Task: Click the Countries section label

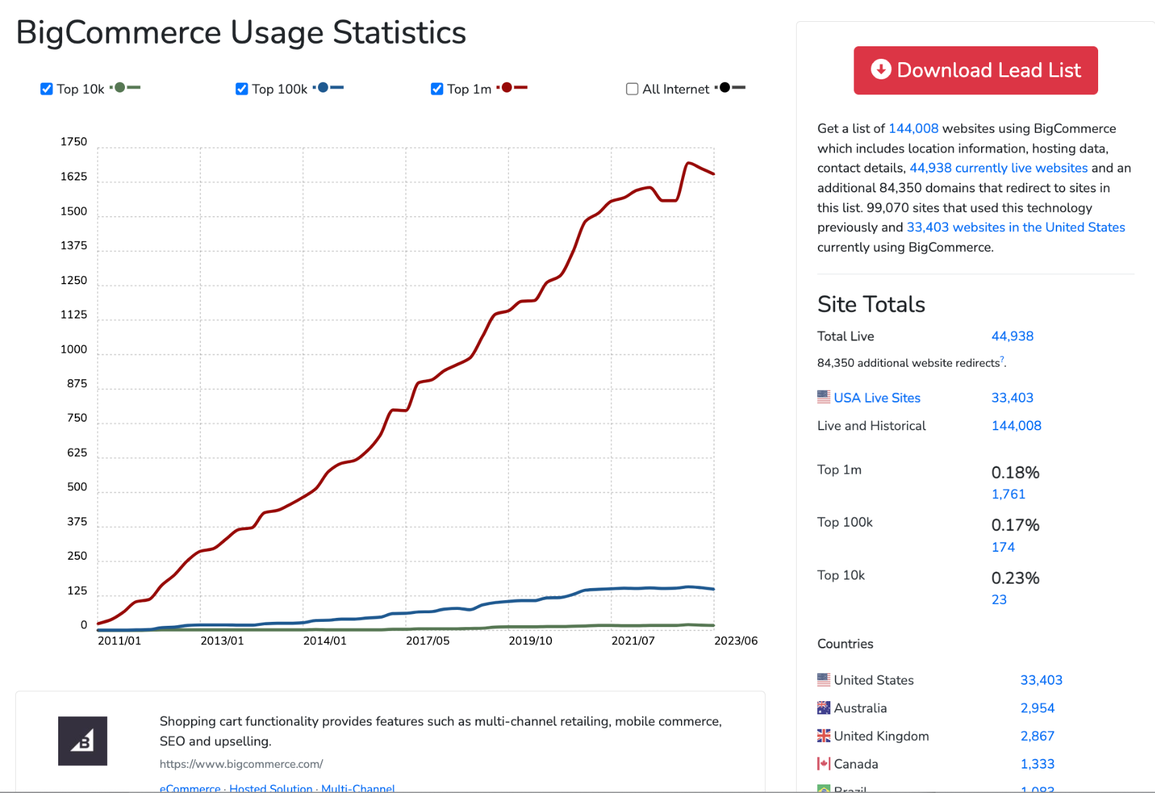Action: pos(845,644)
